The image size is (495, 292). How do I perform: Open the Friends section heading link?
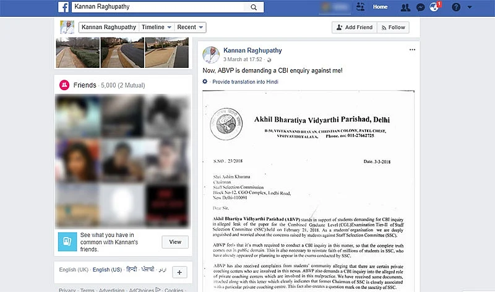pos(85,85)
